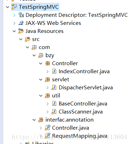Click the bzy package icon

(41, 55)
